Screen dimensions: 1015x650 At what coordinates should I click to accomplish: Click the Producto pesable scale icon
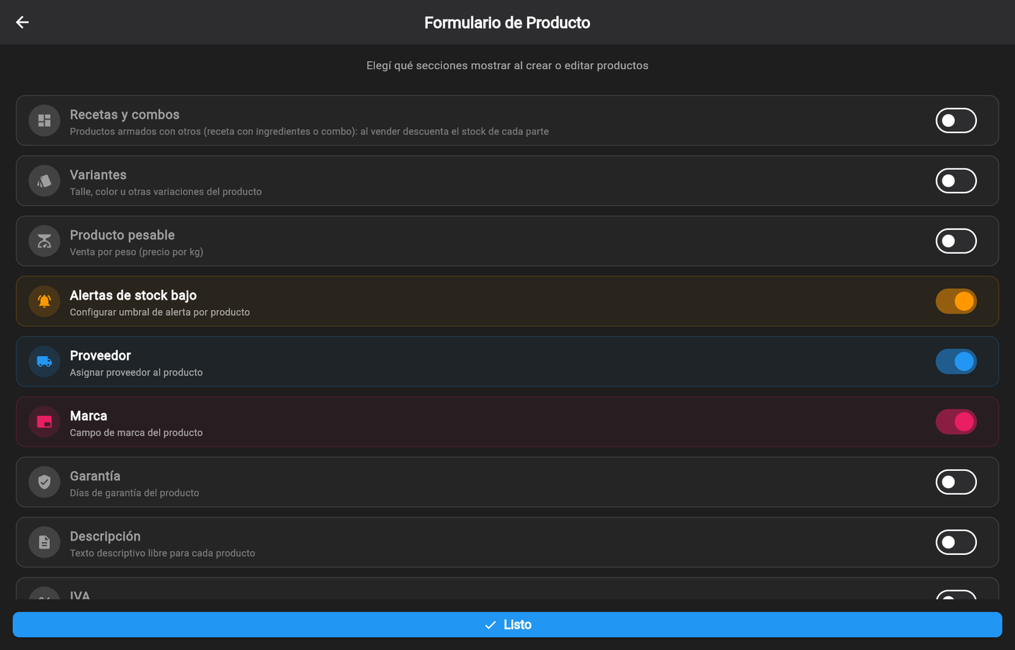pyautogui.click(x=44, y=241)
